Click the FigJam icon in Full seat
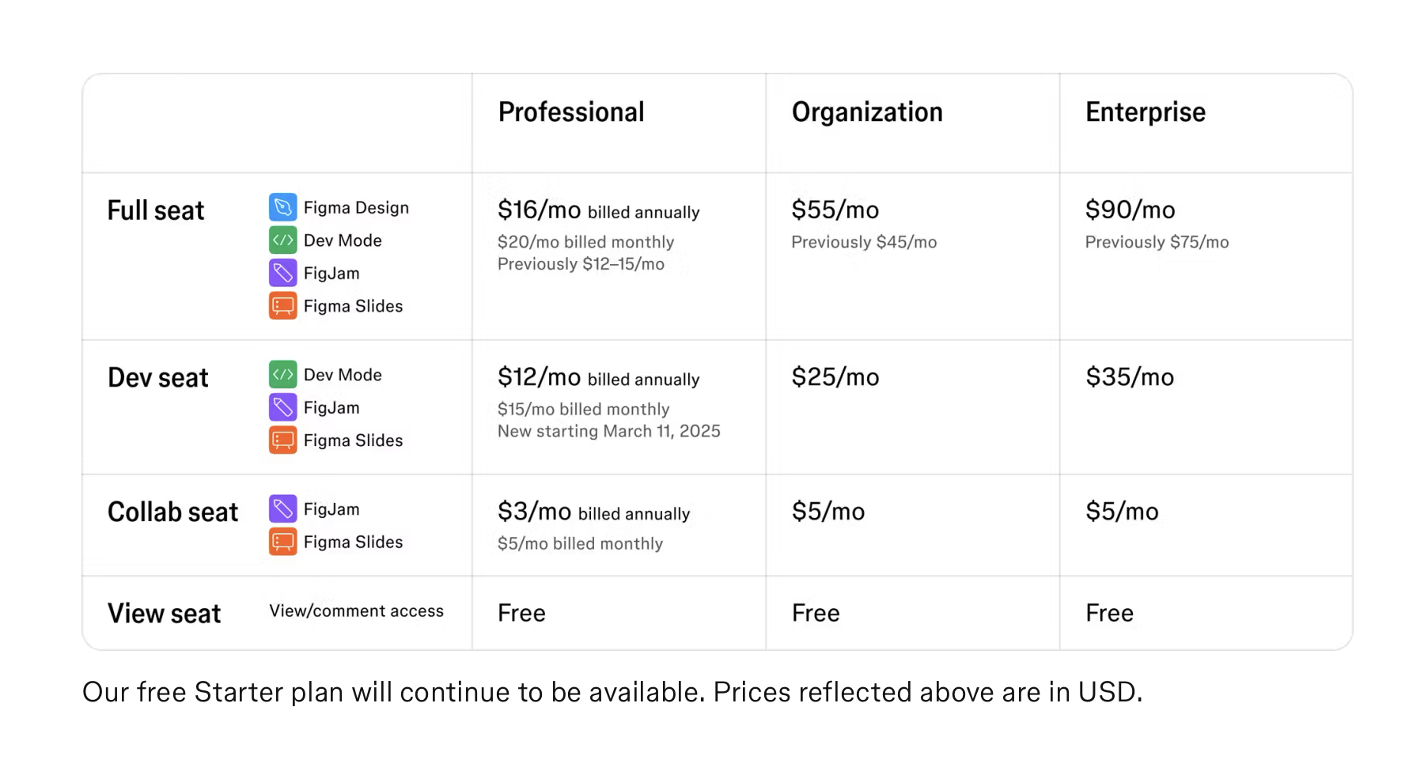 (x=282, y=273)
